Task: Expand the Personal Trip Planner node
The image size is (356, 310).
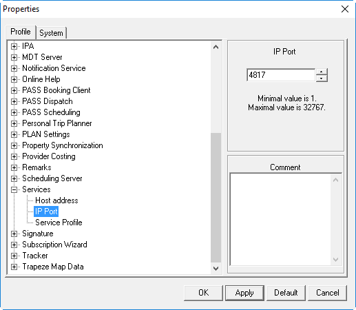Action: [14, 123]
